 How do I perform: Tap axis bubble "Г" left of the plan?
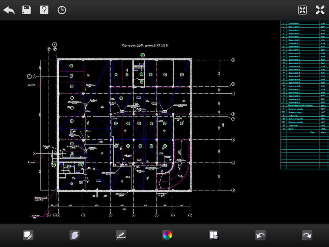pos(29,76)
